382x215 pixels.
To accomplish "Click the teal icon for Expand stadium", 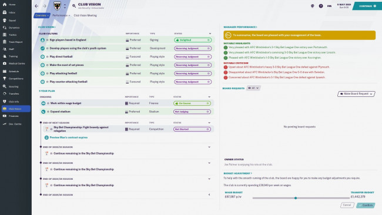I will click(43, 112).
